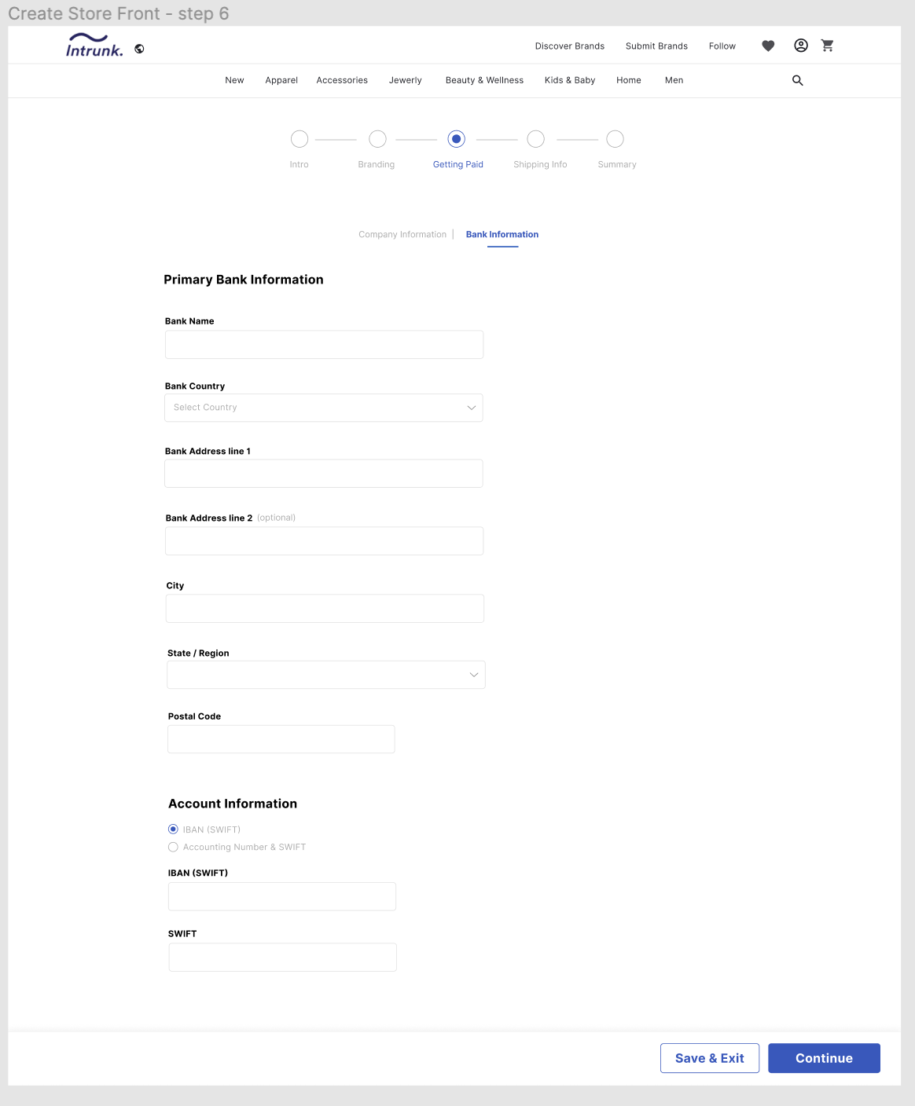Jump to the Shipping Info step circle
The width and height of the screenshot is (915, 1106).
click(535, 139)
